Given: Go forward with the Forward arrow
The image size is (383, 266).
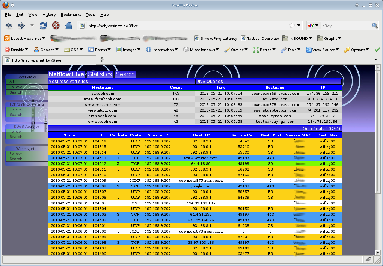Looking at the screenshot, I should [21, 26].
